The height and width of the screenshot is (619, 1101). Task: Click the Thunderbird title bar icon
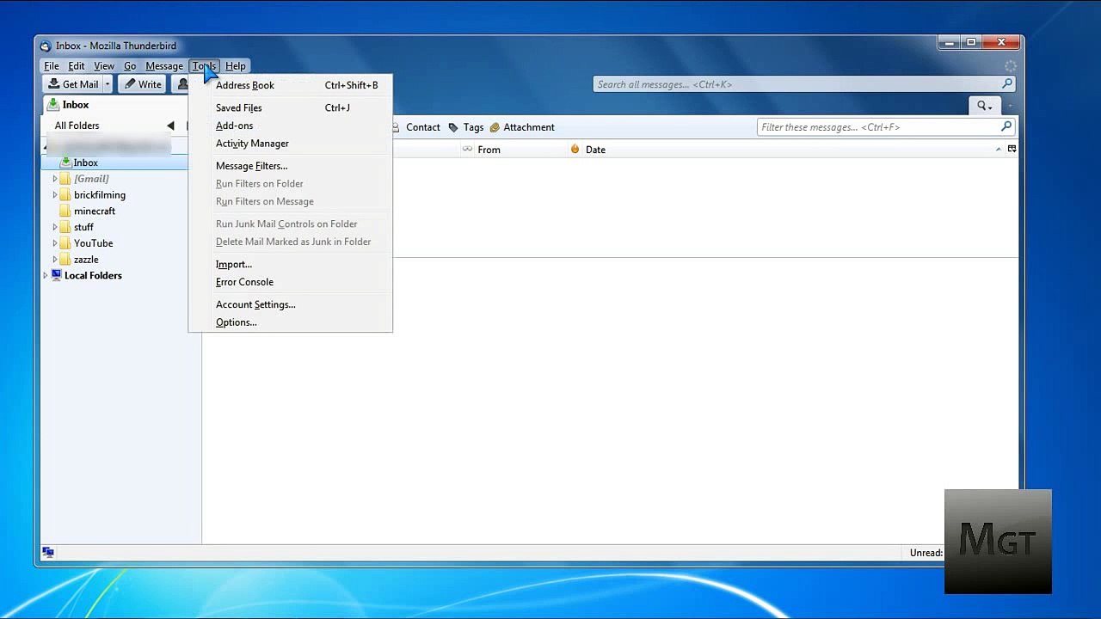[46, 46]
